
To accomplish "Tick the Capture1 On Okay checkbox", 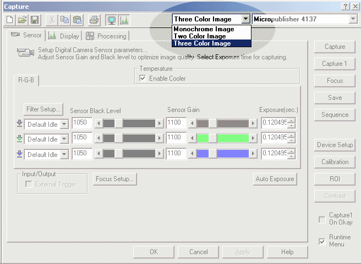I will click(x=322, y=220).
